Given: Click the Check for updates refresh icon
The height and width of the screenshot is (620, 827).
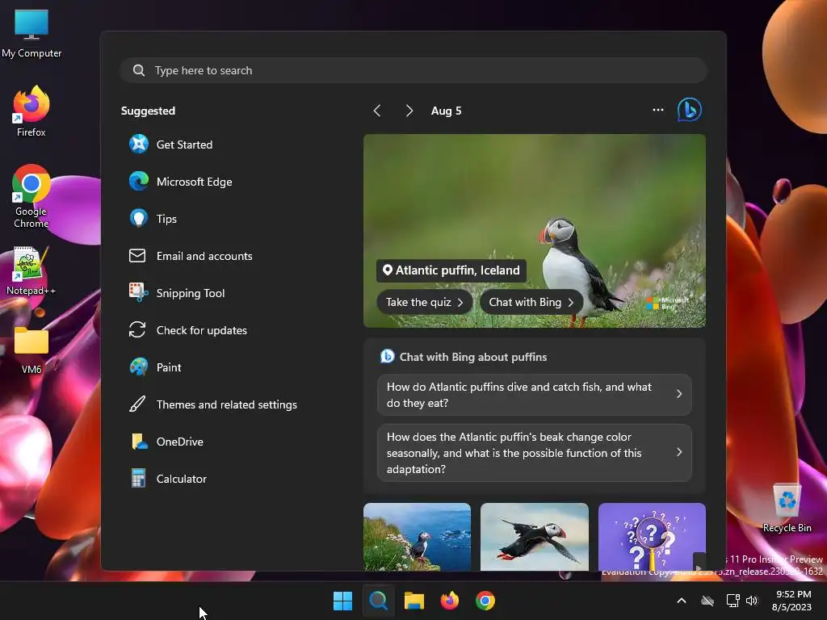Looking at the screenshot, I should tap(137, 330).
